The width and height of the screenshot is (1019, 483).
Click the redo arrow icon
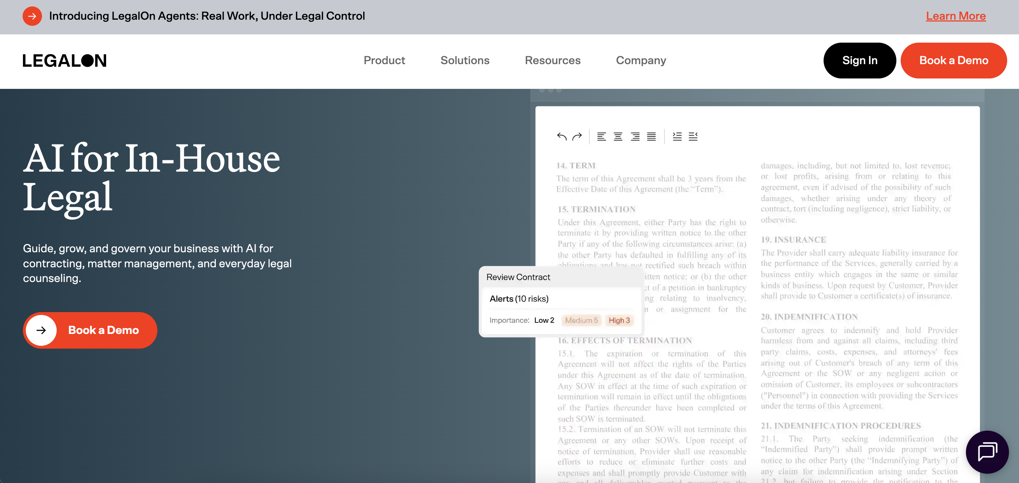577,137
